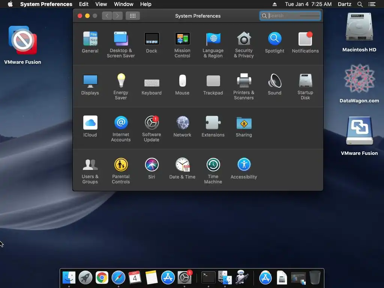Open Date & Time preferences
384x288 pixels.
[x=182, y=168]
